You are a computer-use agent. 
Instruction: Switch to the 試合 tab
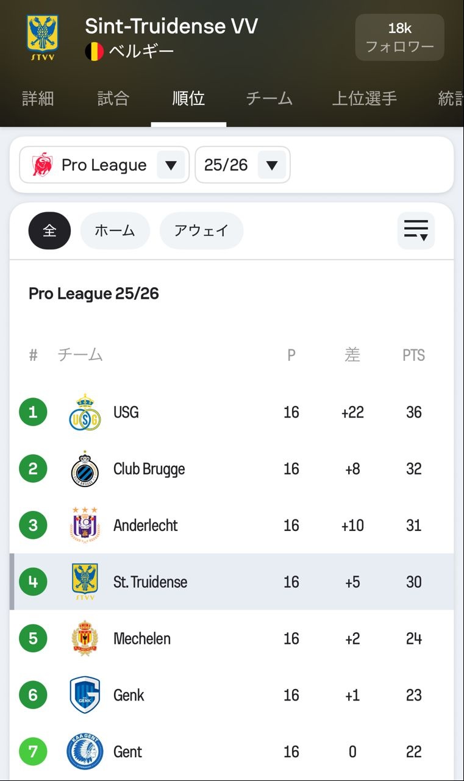(113, 99)
